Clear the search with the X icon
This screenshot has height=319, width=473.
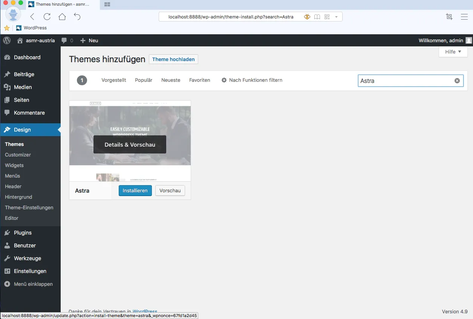coord(457,81)
